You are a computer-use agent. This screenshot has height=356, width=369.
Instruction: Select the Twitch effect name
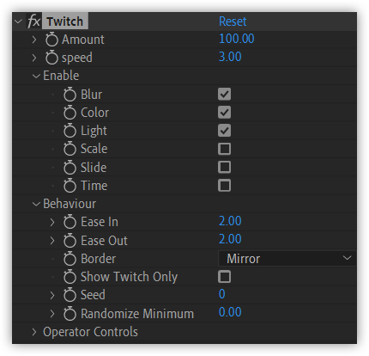pyautogui.click(x=65, y=21)
